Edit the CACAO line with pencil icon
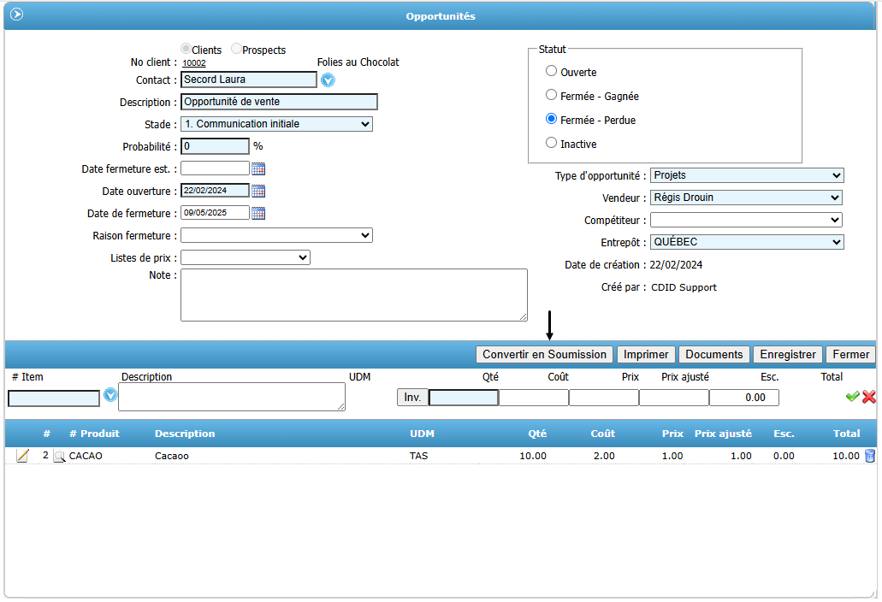 (x=22, y=457)
